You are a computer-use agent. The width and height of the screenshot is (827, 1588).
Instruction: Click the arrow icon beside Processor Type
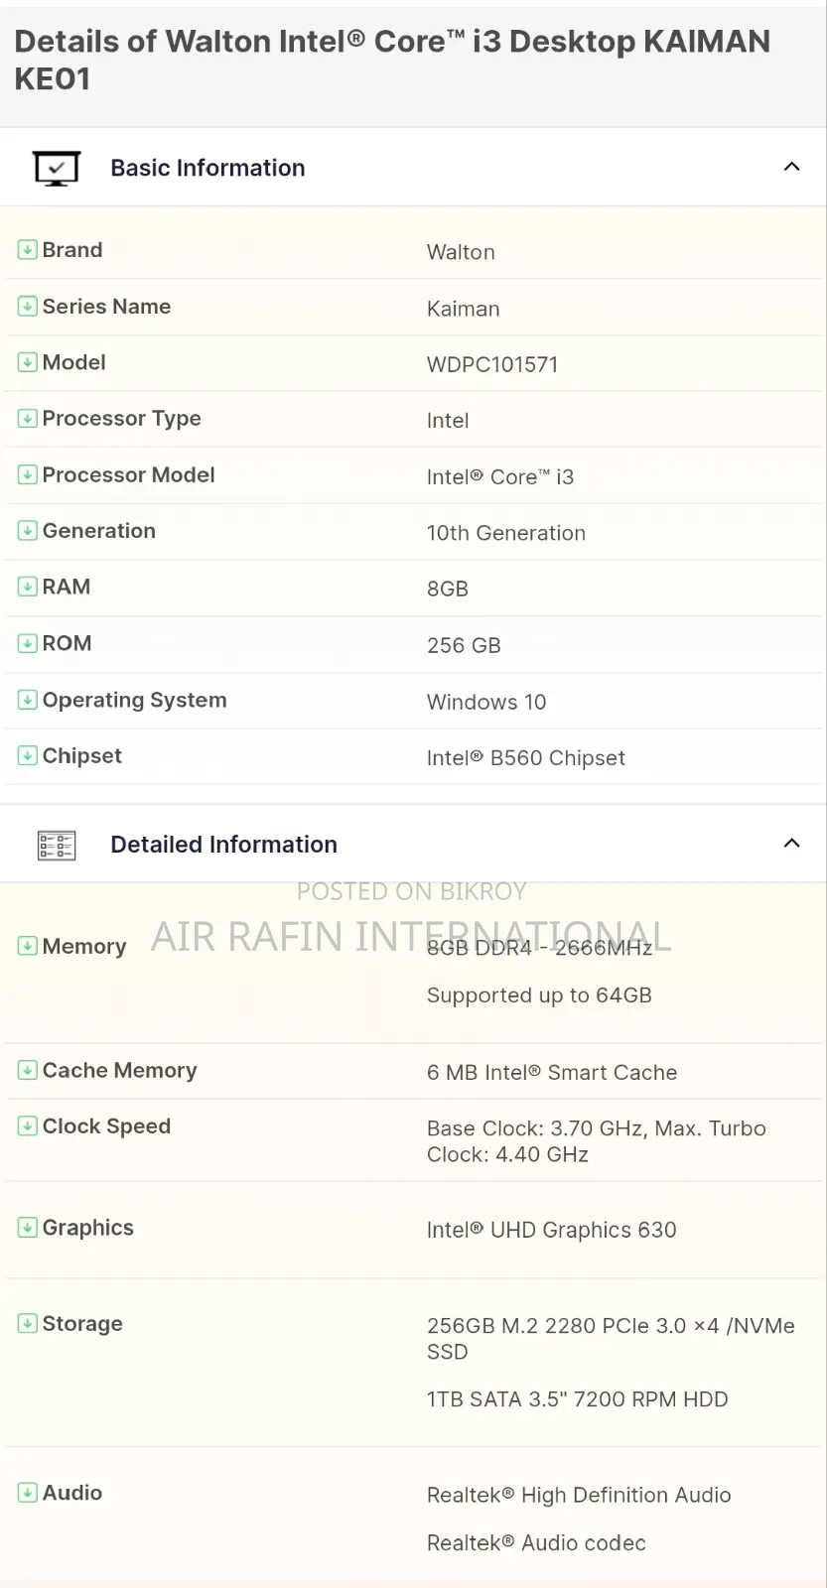28,419
